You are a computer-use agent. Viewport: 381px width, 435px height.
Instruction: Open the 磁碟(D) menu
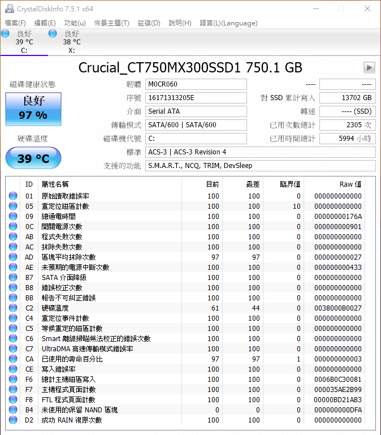pos(149,23)
